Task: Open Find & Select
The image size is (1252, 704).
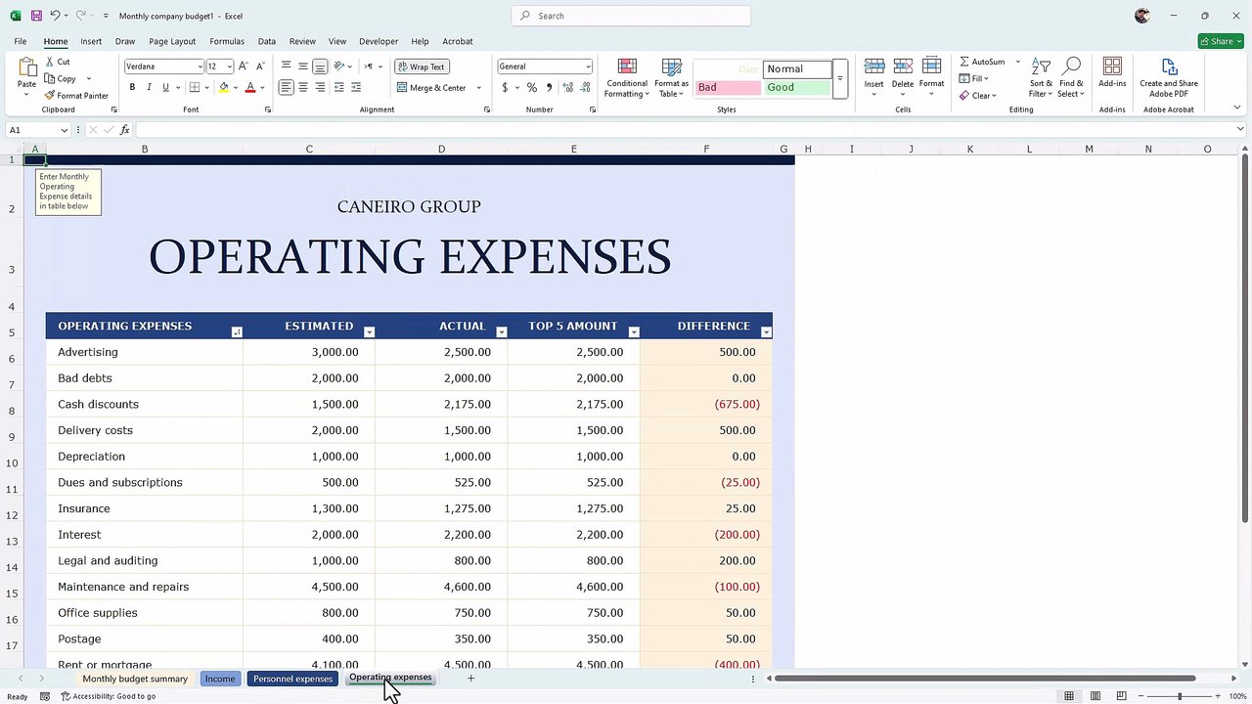Action: (1071, 77)
